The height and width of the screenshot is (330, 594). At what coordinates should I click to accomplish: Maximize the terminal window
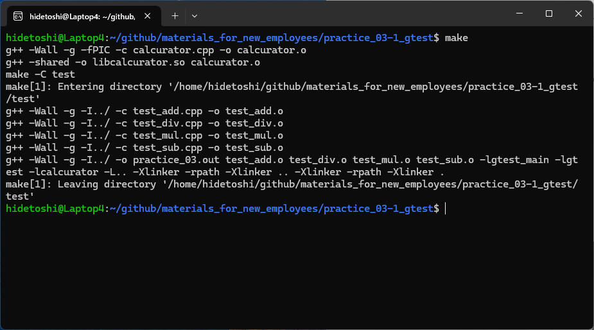pos(548,13)
